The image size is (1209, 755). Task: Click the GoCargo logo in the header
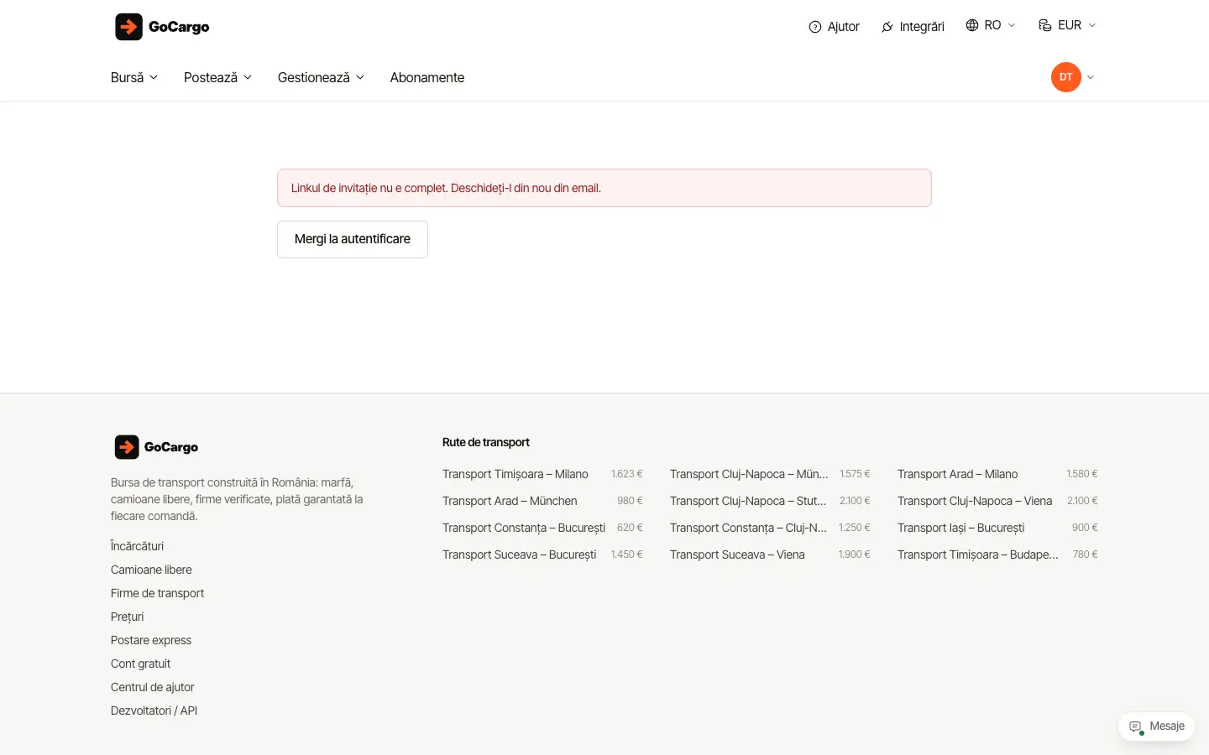click(x=162, y=27)
